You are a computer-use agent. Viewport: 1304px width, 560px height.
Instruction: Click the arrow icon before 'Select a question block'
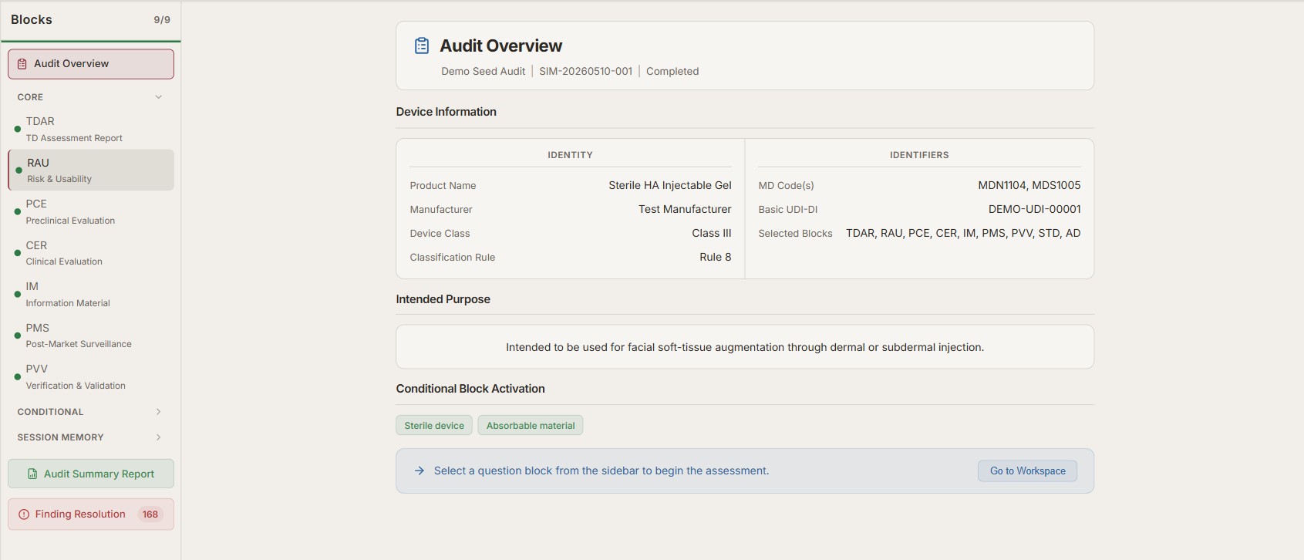point(420,471)
